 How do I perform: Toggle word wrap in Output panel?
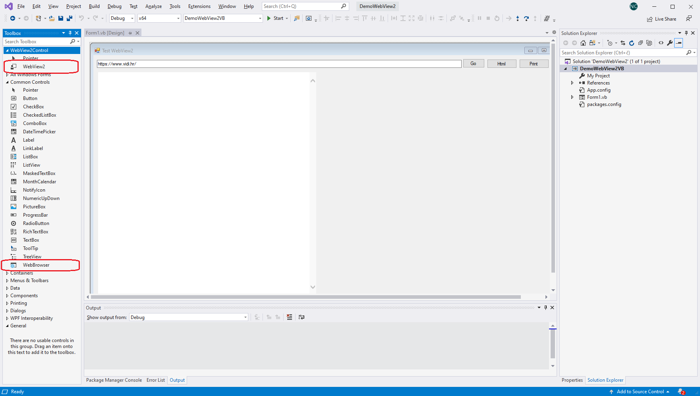point(302,317)
